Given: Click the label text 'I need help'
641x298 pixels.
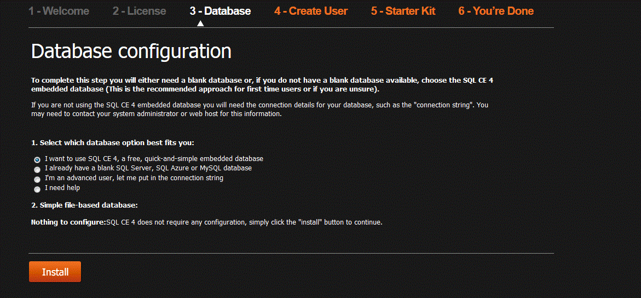Looking at the screenshot, I should coord(62,188).
